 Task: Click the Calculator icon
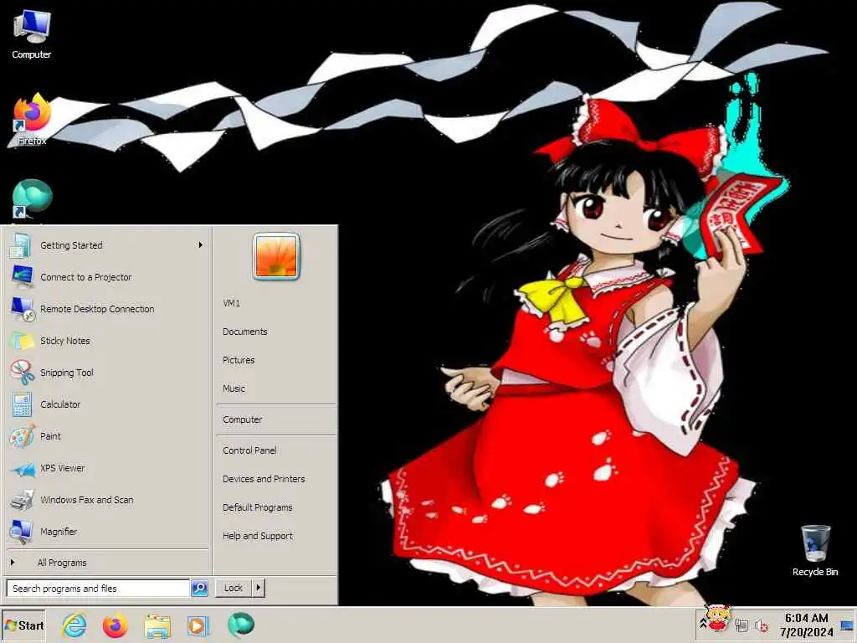point(22,404)
